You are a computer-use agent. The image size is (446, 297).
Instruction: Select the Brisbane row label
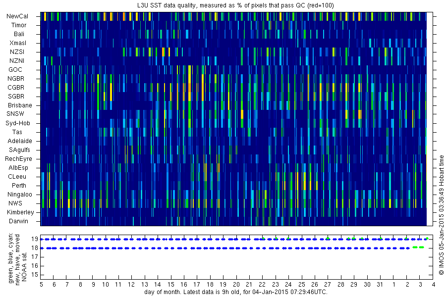coord(20,105)
